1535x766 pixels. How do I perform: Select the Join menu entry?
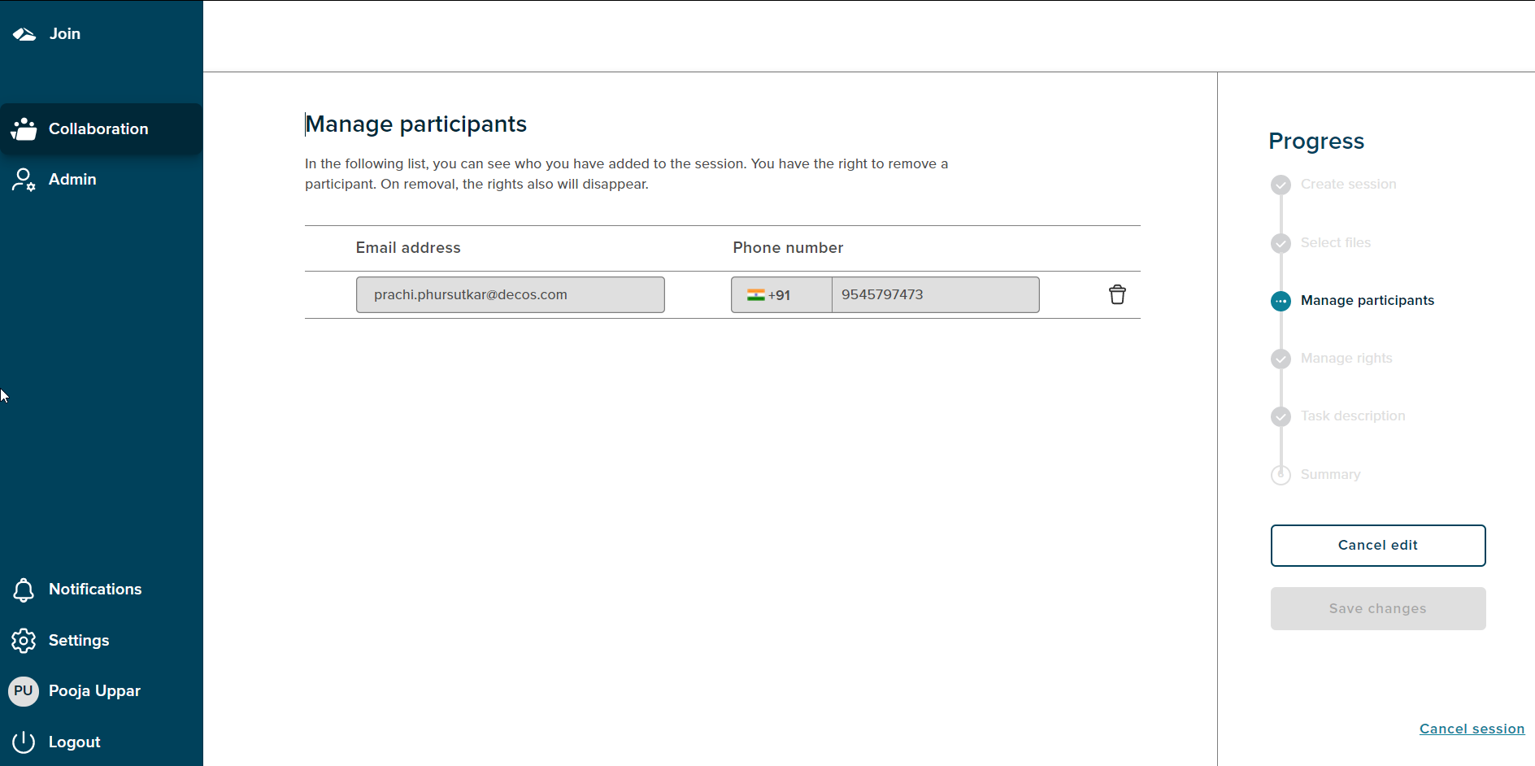[x=64, y=33]
